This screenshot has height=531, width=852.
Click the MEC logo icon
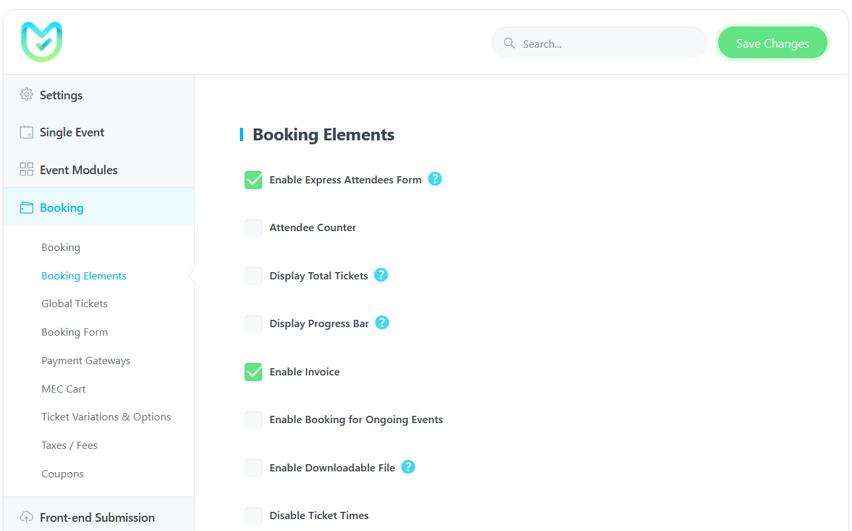[42, 42]
